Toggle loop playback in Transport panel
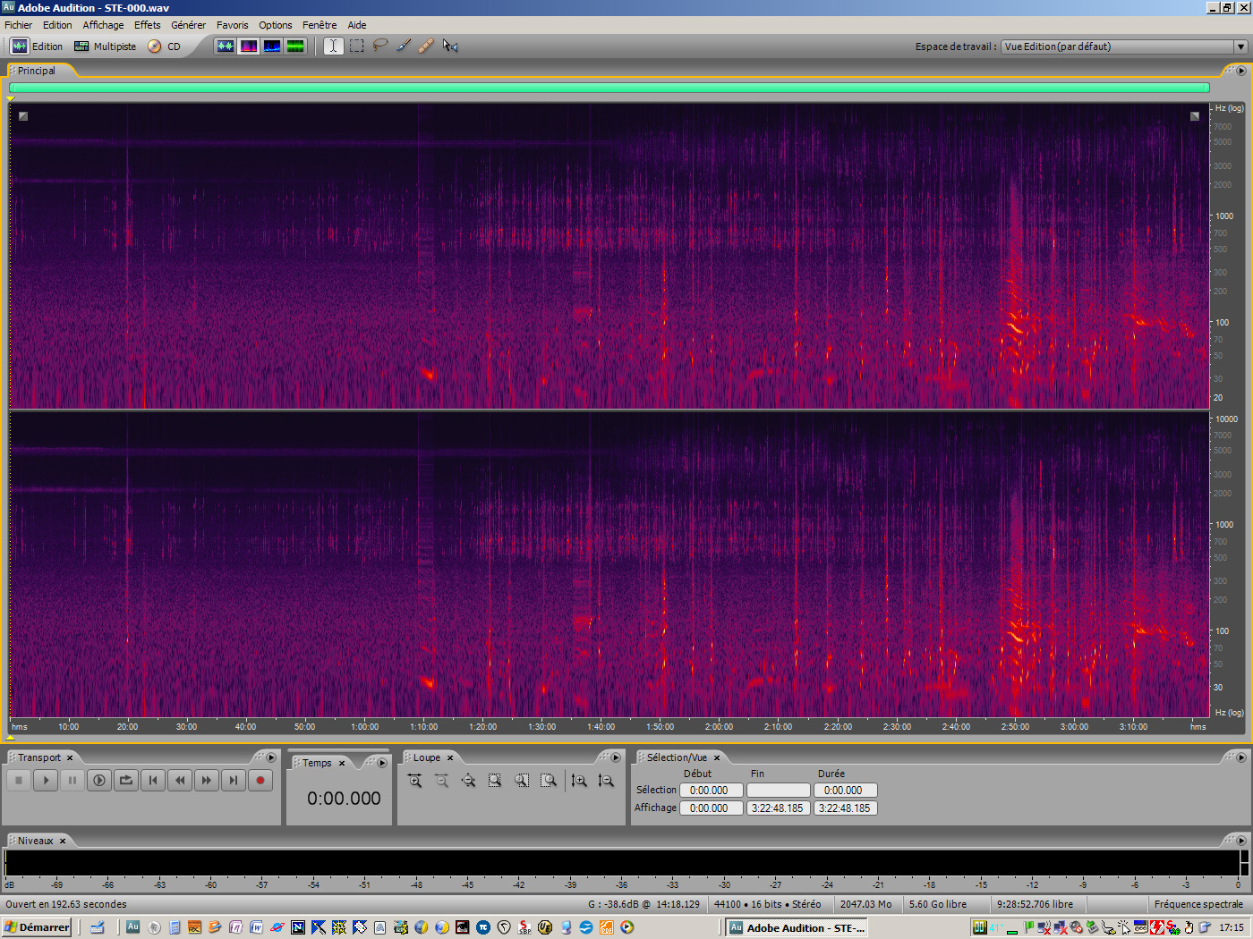1253x939 pixels. tap(125, 780)
